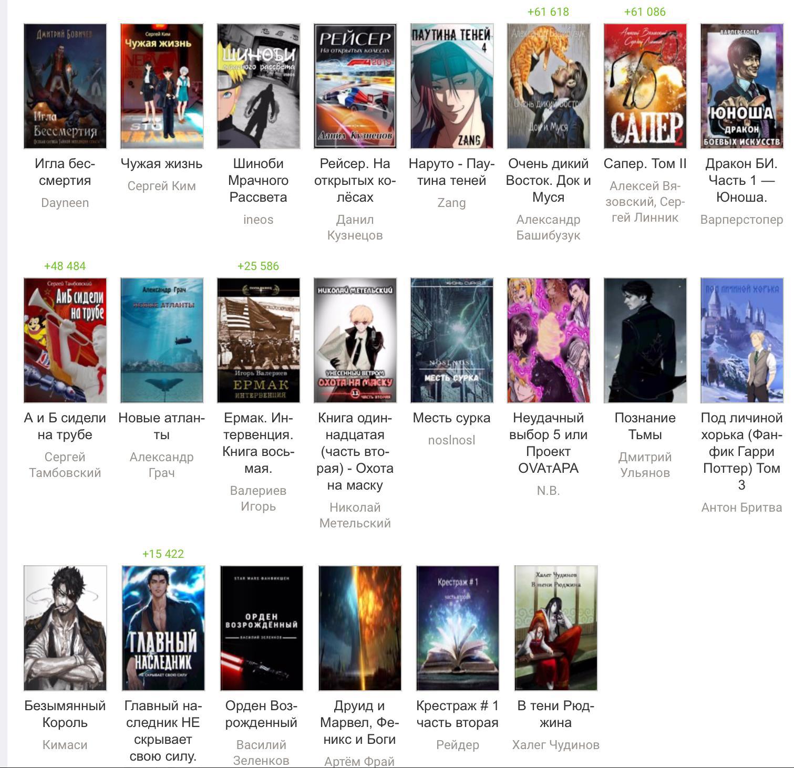Click title 'Главный наследник НЕ скрывает свою силу.'
794x768 pixels.
(x=163, y=731)
